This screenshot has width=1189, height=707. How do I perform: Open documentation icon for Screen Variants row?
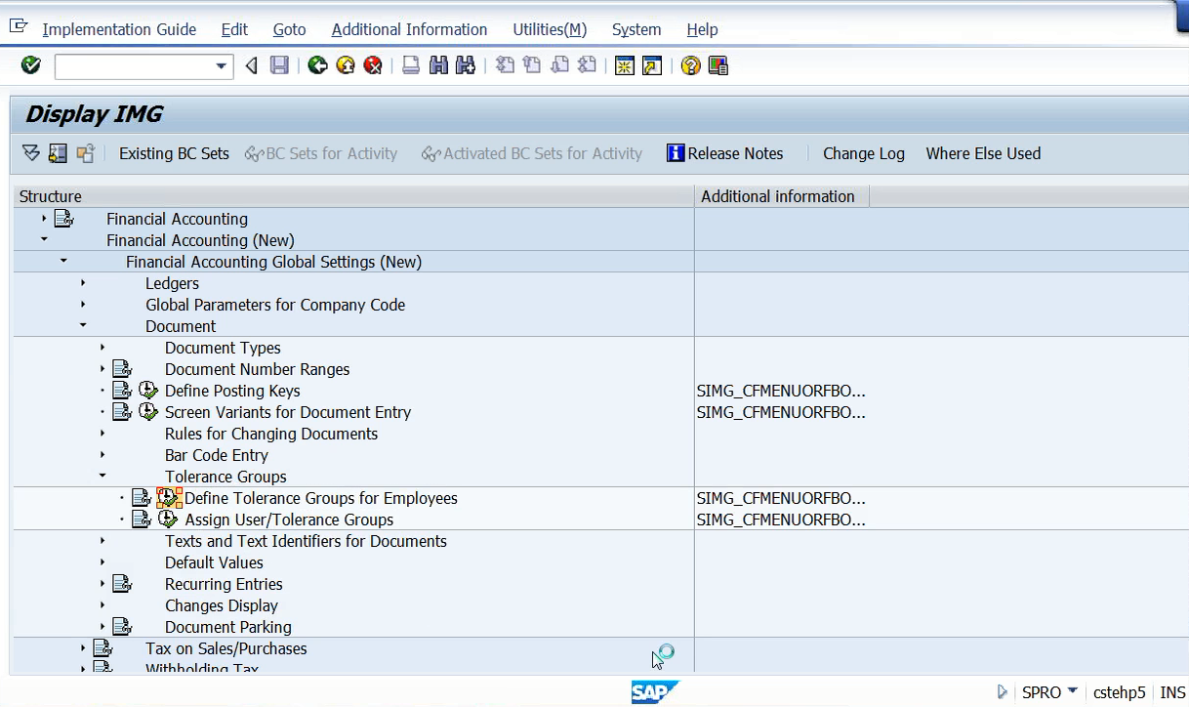coord(121,412)
